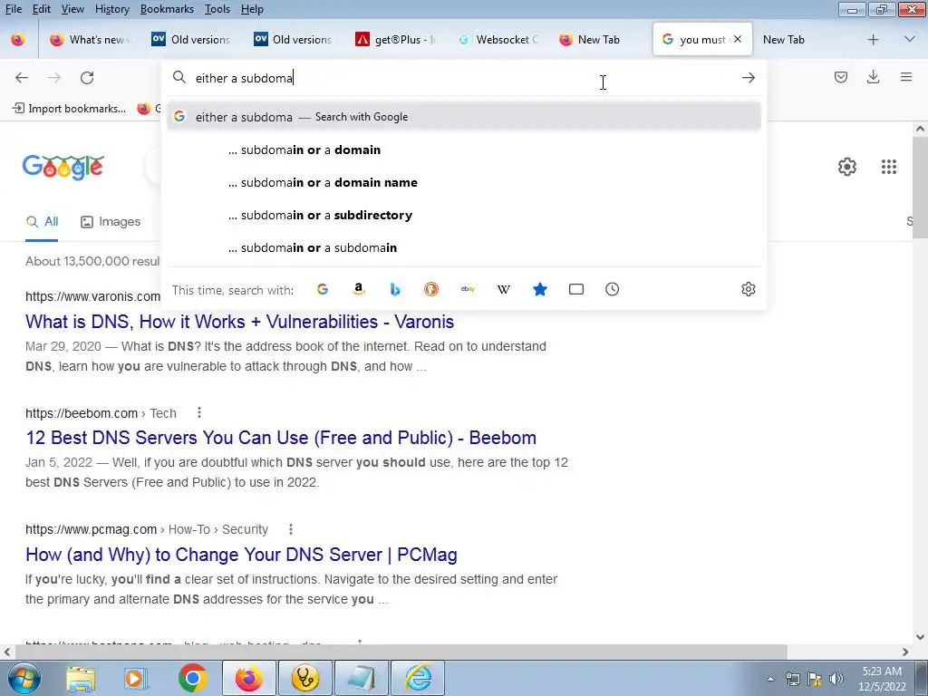This screenshot has width=928, height=696.
Task: Open search settings gear in dropdown
Action: pos(748,289)
